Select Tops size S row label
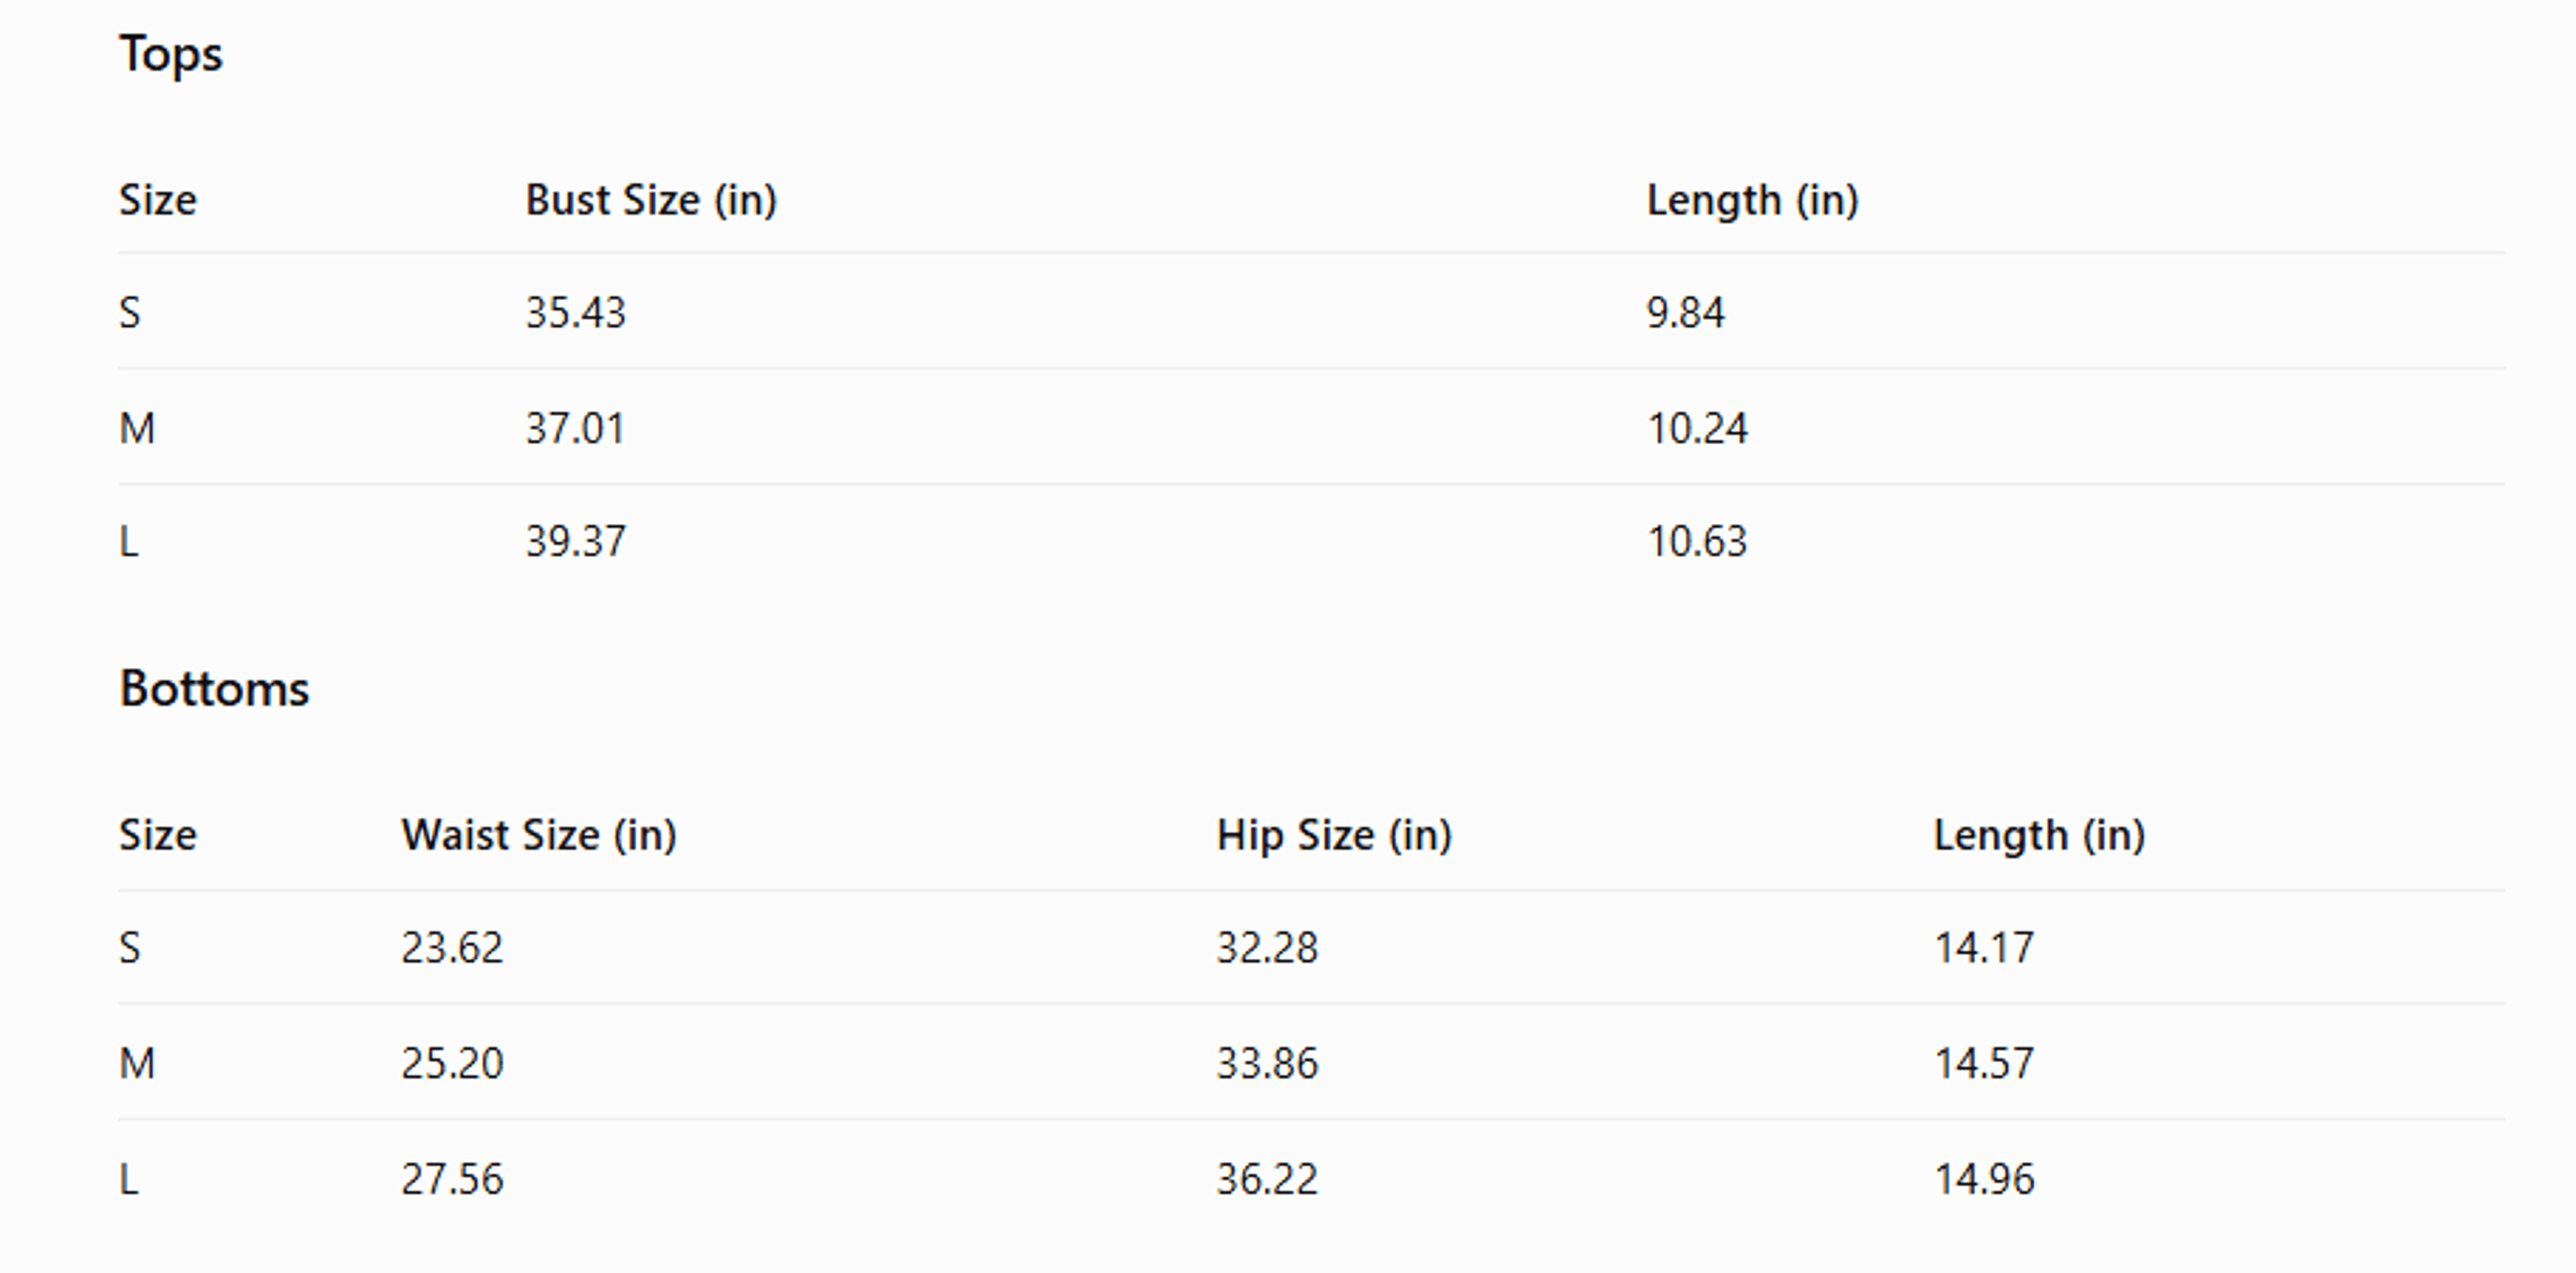This screenshot has height=1273, width=2576. coord(130,313)
